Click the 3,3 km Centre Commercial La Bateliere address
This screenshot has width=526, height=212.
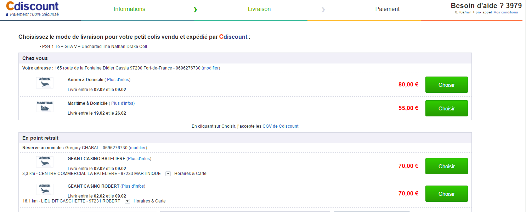click(91, 174)
